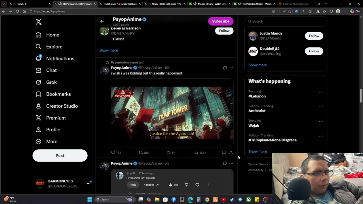Click the X logo in the sidebar
The width and height of the screenshot is (363, 204).
[39, 22]
